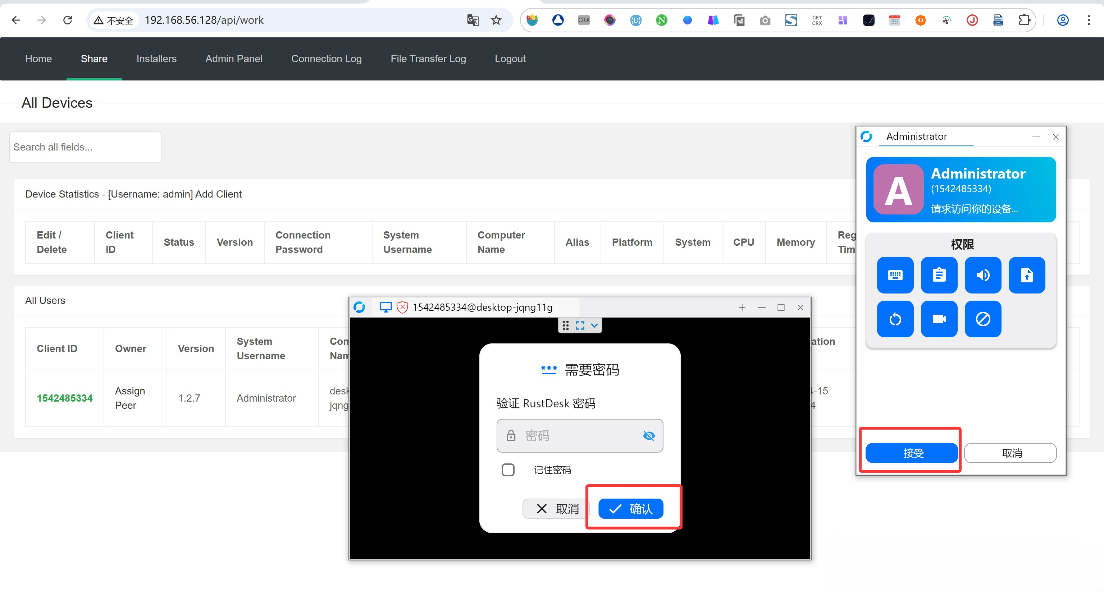Go to Connection Log tab
The width and height of the screenshot is (1104, 592).
tap(326, 59)
